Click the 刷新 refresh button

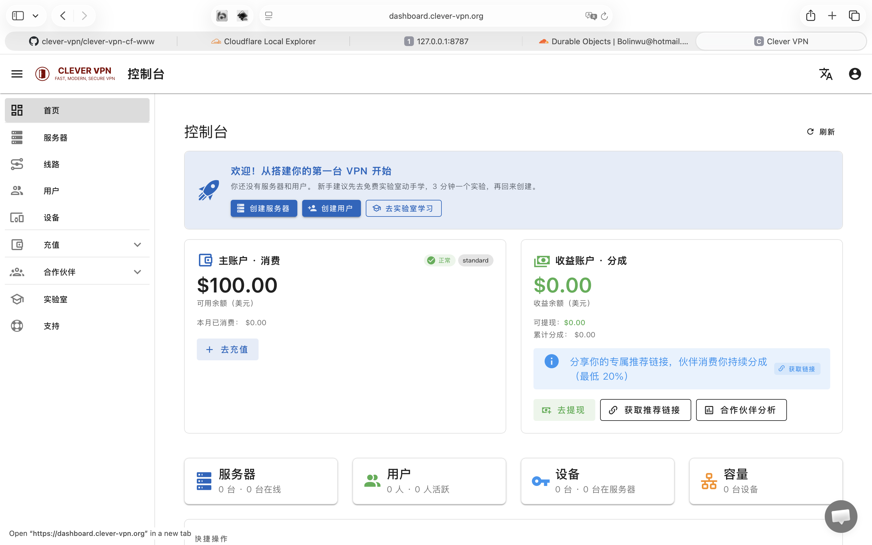click(821, 132)
